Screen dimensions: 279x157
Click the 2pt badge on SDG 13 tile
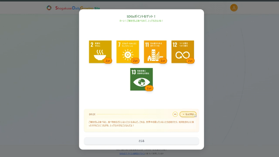coord(149,88)
